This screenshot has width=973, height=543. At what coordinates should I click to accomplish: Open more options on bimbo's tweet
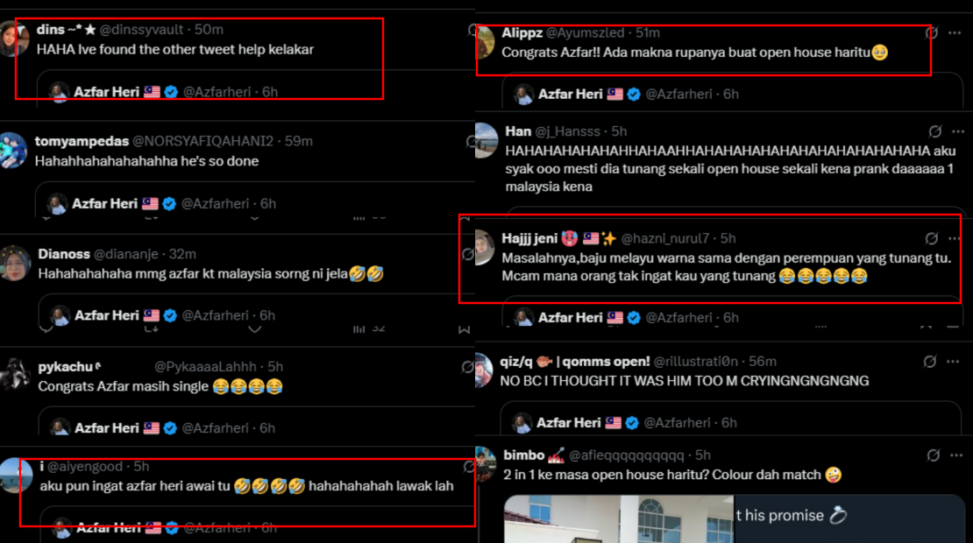coord(956,455)
